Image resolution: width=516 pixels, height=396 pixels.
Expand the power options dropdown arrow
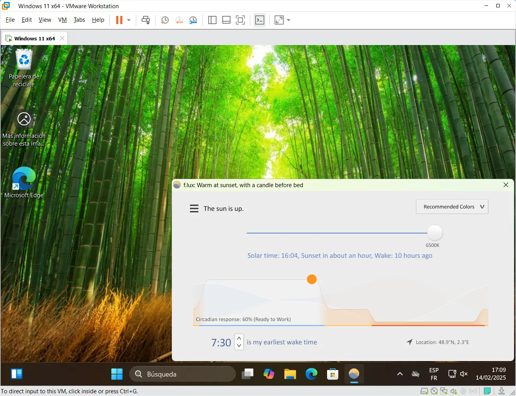[x=129, y=20]
